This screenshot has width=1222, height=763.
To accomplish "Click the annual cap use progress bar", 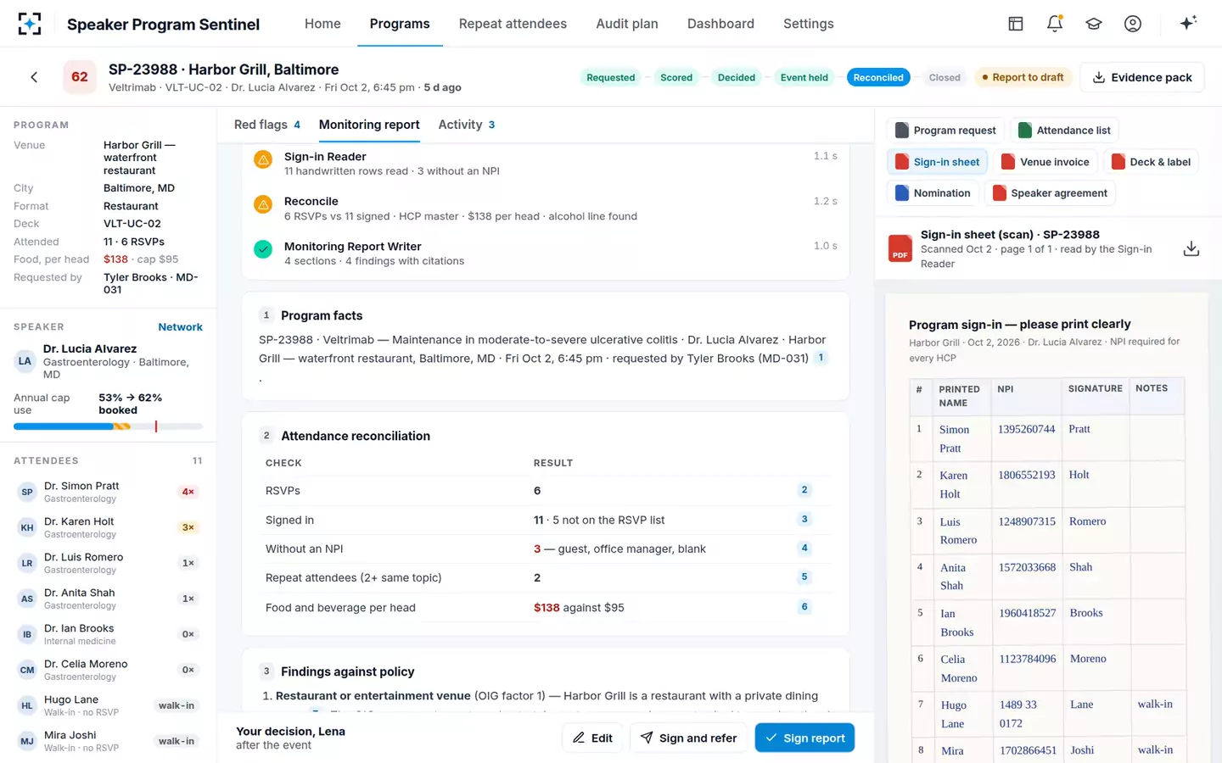I will pos(108,426).
